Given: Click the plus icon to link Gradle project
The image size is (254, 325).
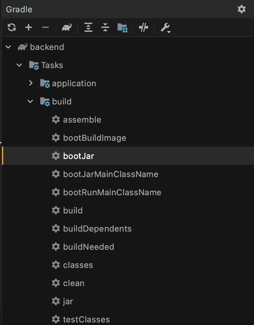Looking at the screenshot, I should [29, 28].
